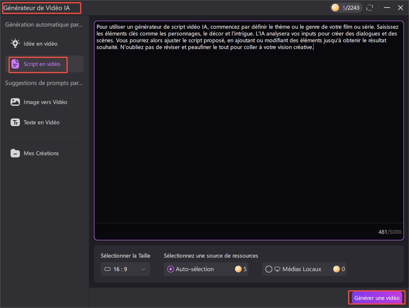Click the coin icon beside Médias Locaux
This screenshot has width=409, height=308.
pyautogui.click(x=337, y=269)
